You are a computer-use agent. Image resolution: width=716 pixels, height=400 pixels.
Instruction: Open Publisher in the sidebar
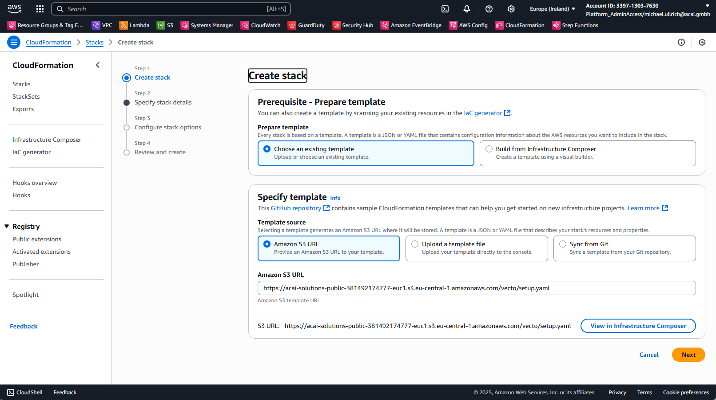(x=26, y=264)
